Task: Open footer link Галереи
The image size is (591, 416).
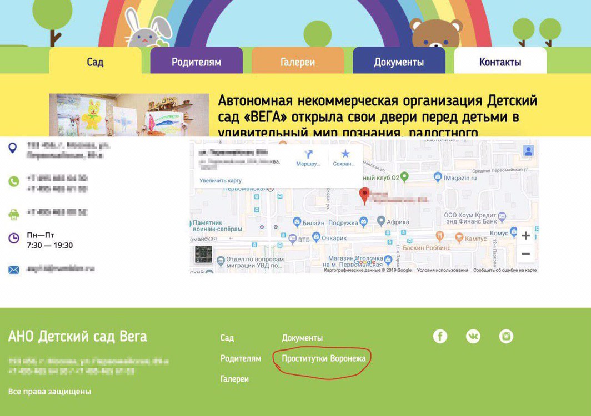Action: tap(234, 379)
